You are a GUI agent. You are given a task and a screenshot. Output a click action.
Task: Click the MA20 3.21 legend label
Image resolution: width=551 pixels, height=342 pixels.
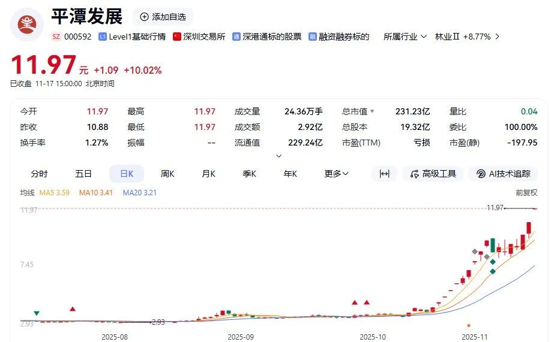click(139, 193)
